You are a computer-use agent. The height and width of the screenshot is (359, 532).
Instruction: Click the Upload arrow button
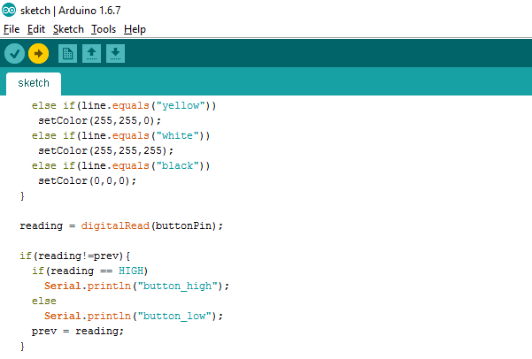click(38, 54)
